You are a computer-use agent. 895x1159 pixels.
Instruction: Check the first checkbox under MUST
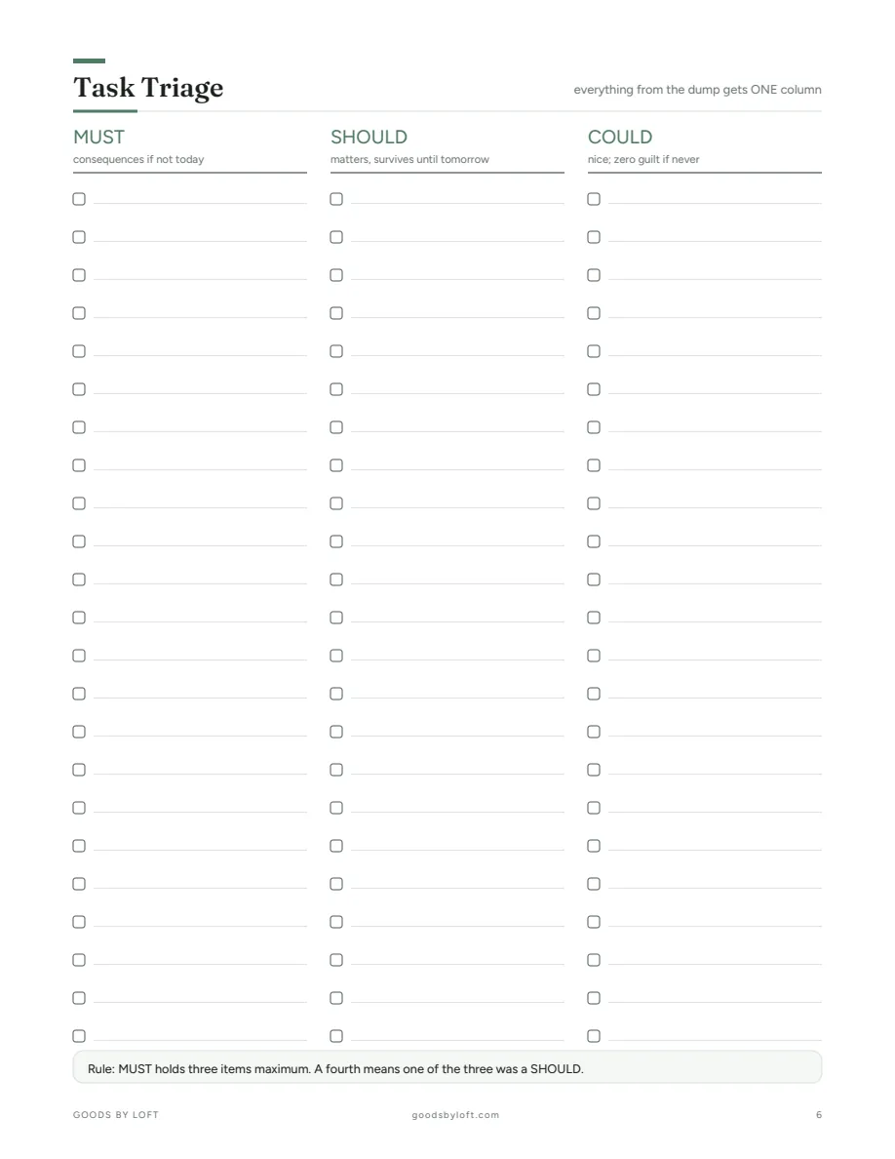click(x=79, y=199)
